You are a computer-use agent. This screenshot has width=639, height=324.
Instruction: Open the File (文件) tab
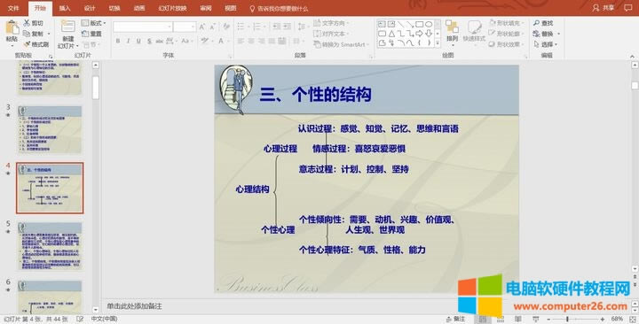[x=13, y=8]
